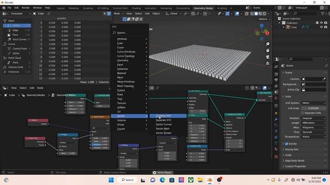Toggle Pick Instance checkbox on Instance node
This screenshot has width=330, height=185.
227,132
